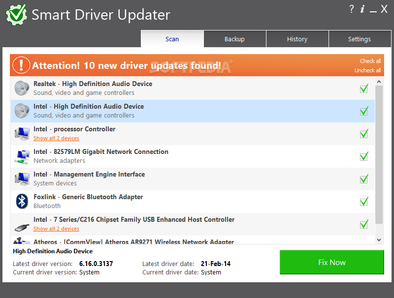Click the Fix Now button

pos(331,262)
